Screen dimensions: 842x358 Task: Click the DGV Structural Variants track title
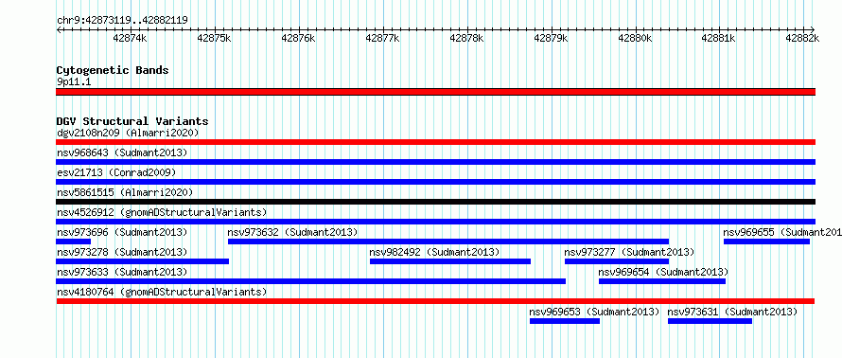pos(132,121)
